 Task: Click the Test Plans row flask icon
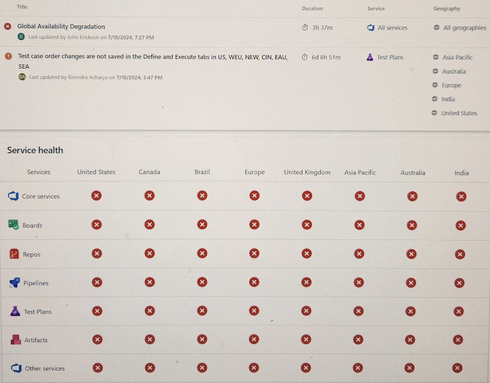15,311
